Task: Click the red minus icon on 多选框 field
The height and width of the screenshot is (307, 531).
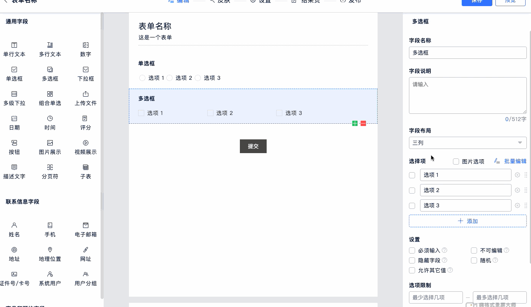Action: click(363, 123)
